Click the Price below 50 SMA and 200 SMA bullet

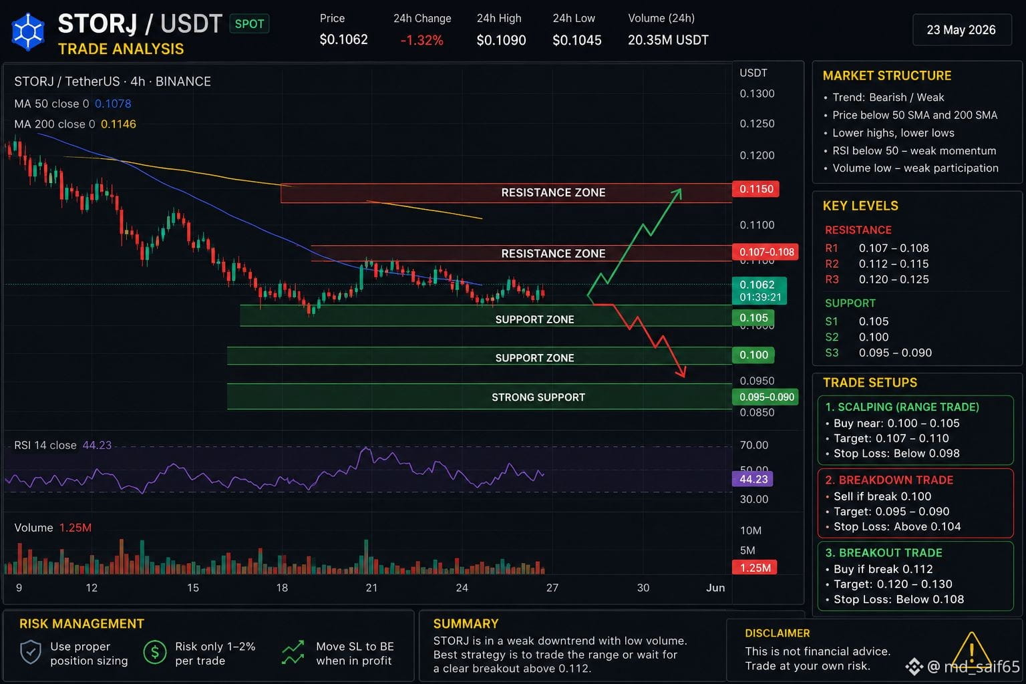click(x=910, y=115)
